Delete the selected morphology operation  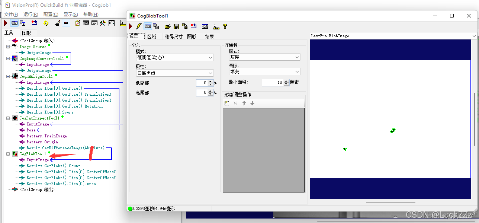click(235, 103)
